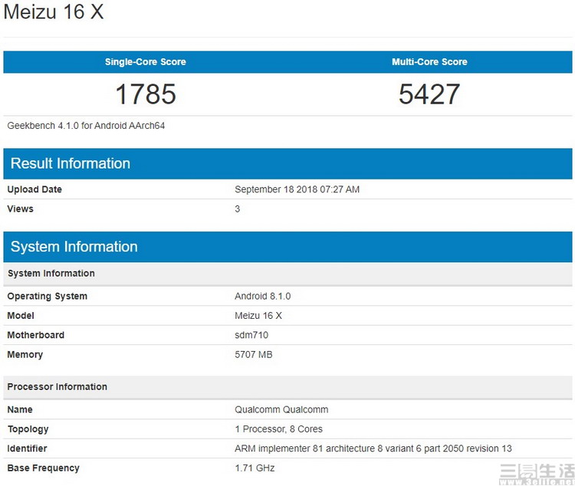Image resolution: width=575 pixels, height=486 pixels.
Task: Click the single-core score value 1785
Action: coord(146,94)
